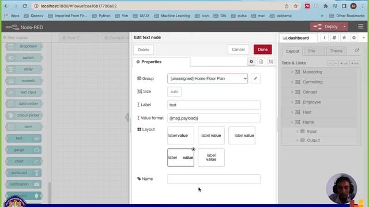Viewport: 369px width, 207px height.
Task: Click the browser forward arrow
Action: pyautogui.click(x=16, y=6)
